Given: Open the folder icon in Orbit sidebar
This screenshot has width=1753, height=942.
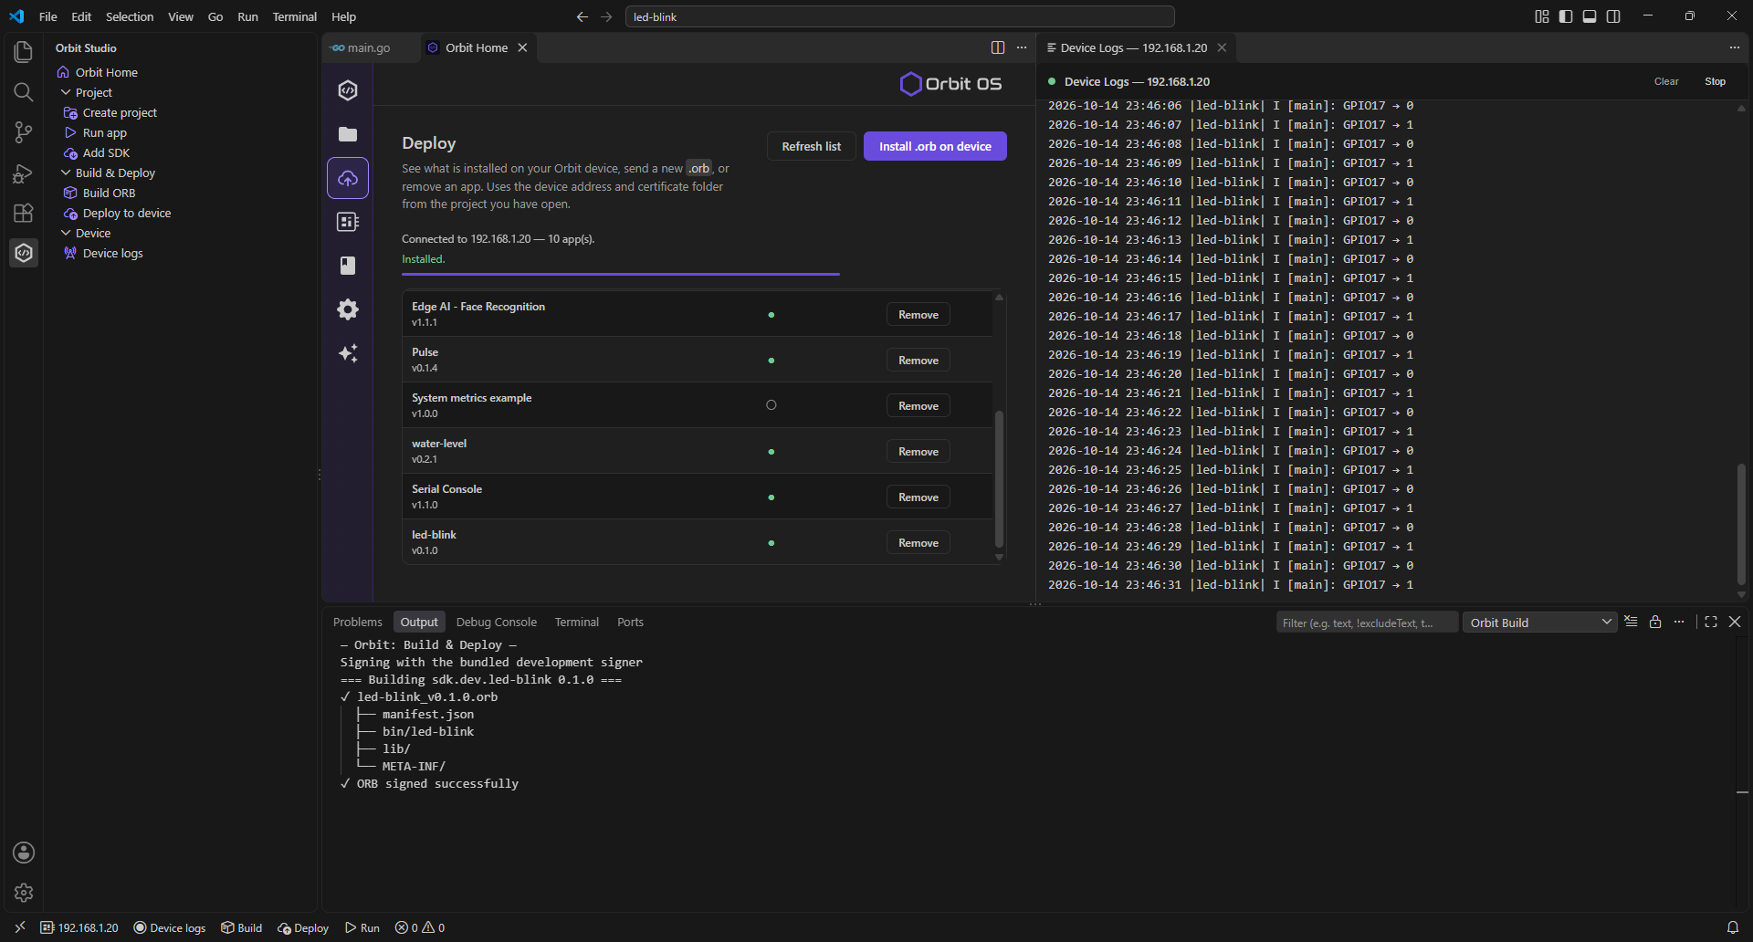Looking at the screenshot, I should 348,134.
